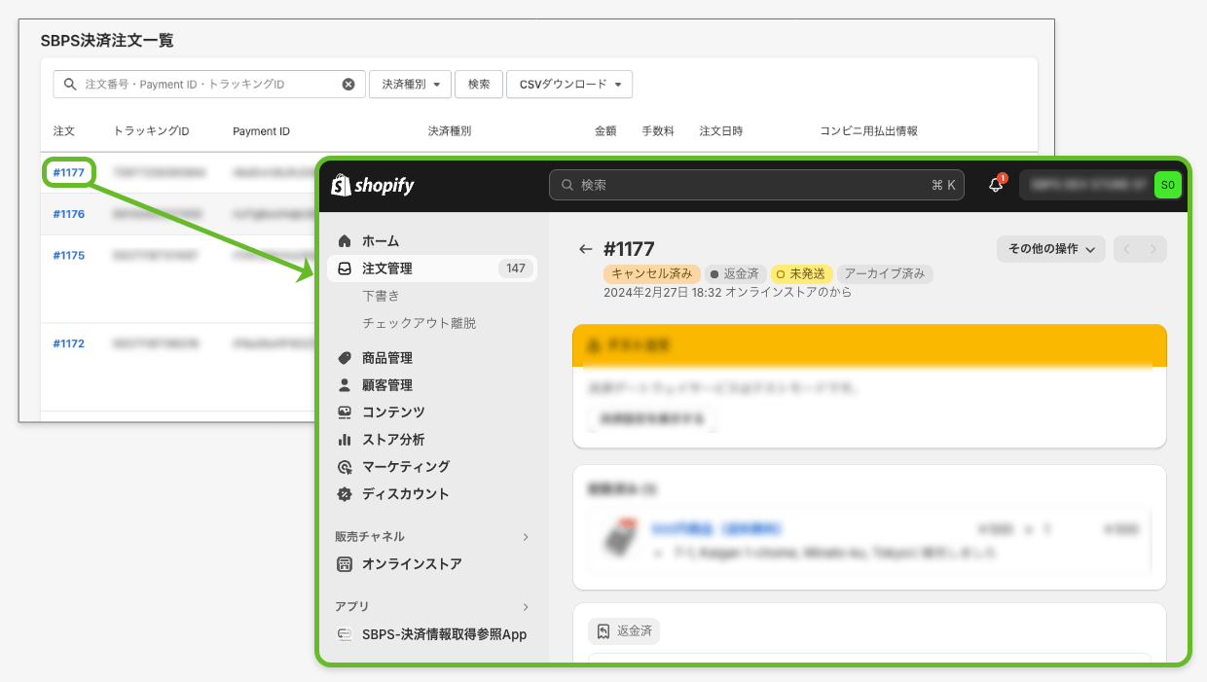The image size is (1207, 682).
Task: Focus the 注文番号・Payment ID search field
Action: coord(209,85)
